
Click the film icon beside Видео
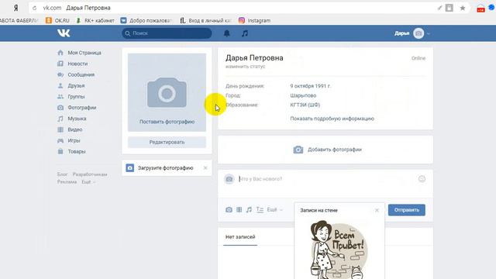(60, 129)
